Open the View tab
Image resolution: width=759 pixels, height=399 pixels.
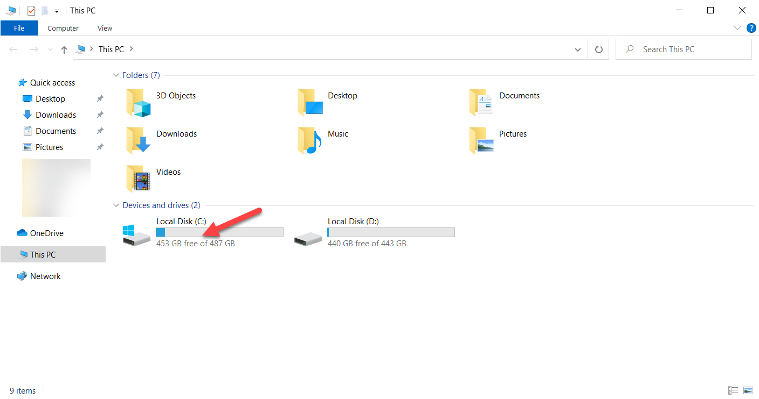[x=105, y=28]
